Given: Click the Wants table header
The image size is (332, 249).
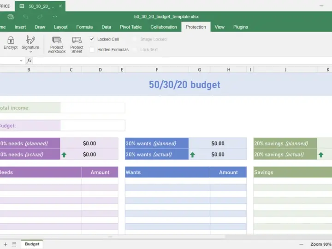Looking at the screenshot, I should (167, 172).
